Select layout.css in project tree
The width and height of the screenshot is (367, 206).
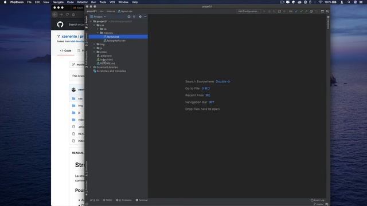point(118,37)
